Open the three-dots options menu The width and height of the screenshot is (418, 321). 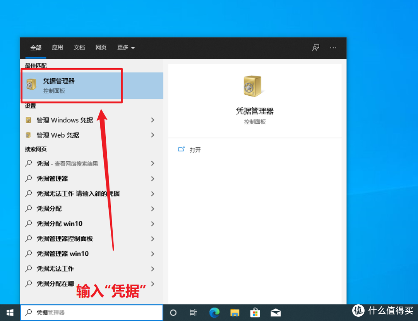[333, 48]
